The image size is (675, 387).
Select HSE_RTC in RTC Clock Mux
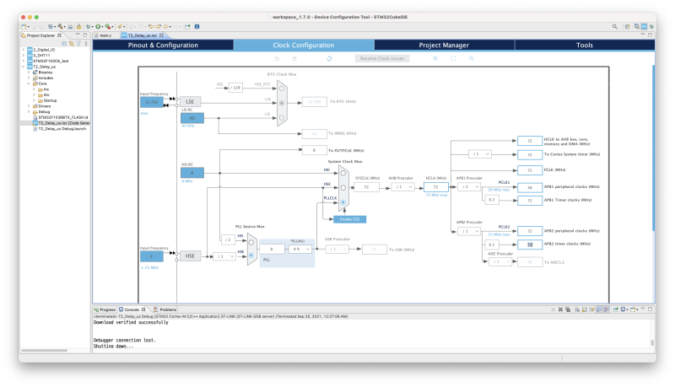(282, 89)
